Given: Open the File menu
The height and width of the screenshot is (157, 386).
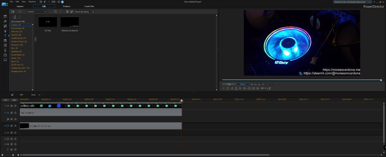Looking at the screenshot, I should [x=11, y=2].
